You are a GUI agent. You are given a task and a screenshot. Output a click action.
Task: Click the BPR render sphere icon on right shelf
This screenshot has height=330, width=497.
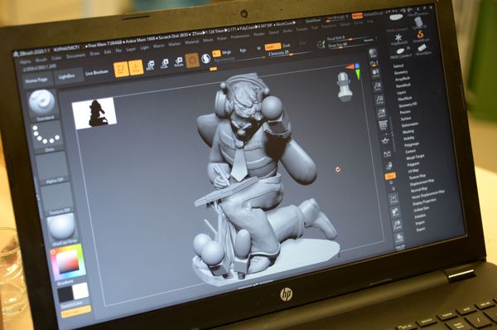point(373,53)
